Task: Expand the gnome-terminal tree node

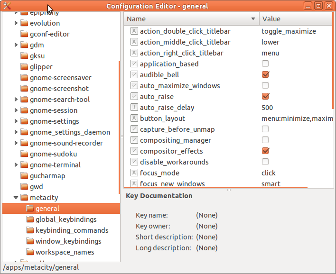Action: point(16,165)
